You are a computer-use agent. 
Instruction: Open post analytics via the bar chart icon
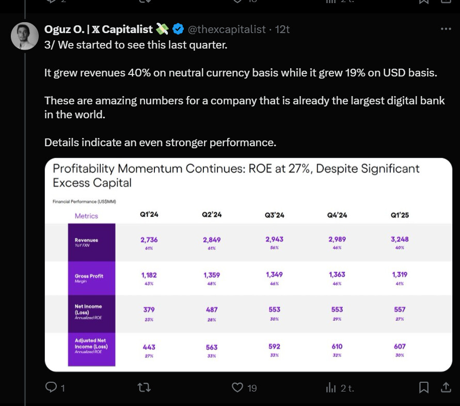click(x=331, y=387)
